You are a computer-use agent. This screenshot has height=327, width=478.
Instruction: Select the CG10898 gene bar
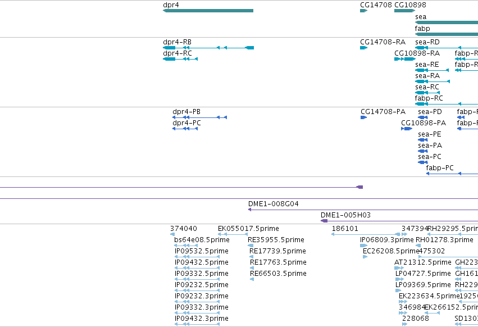click(404, 11)
